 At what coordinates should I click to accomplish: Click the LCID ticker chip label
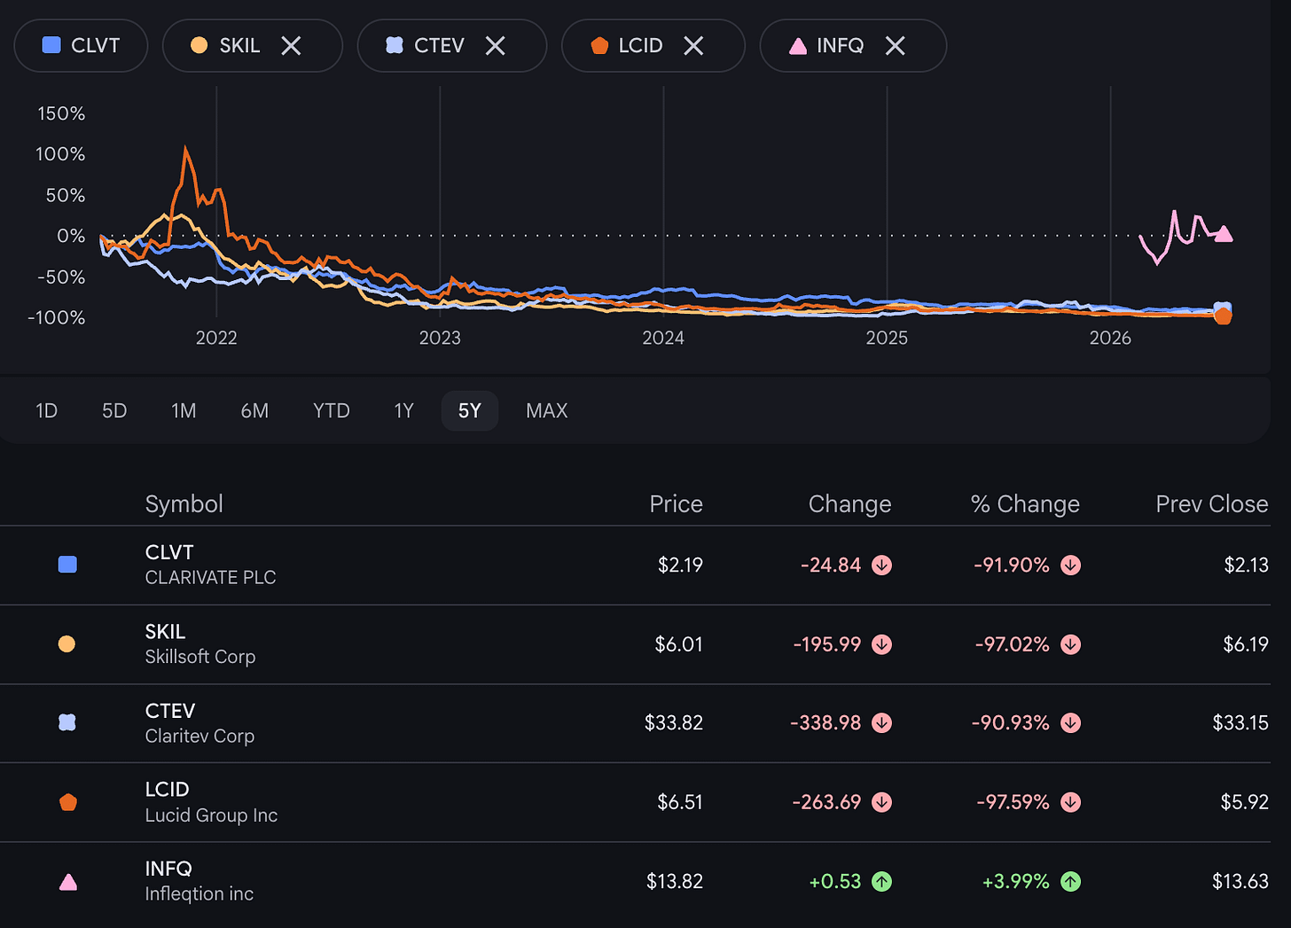pyautogui.click(x=640, y=45)
